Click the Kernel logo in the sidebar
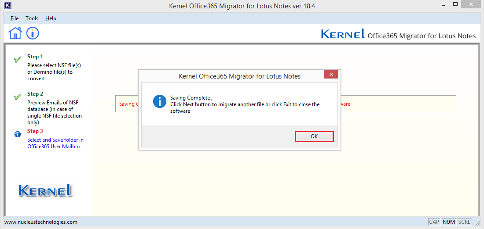The height and width of the screenshot is (229, 484). 46,190
